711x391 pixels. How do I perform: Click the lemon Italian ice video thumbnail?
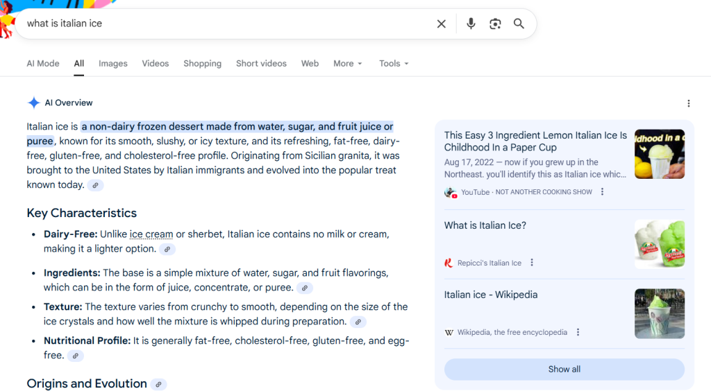tap(659, 154)
